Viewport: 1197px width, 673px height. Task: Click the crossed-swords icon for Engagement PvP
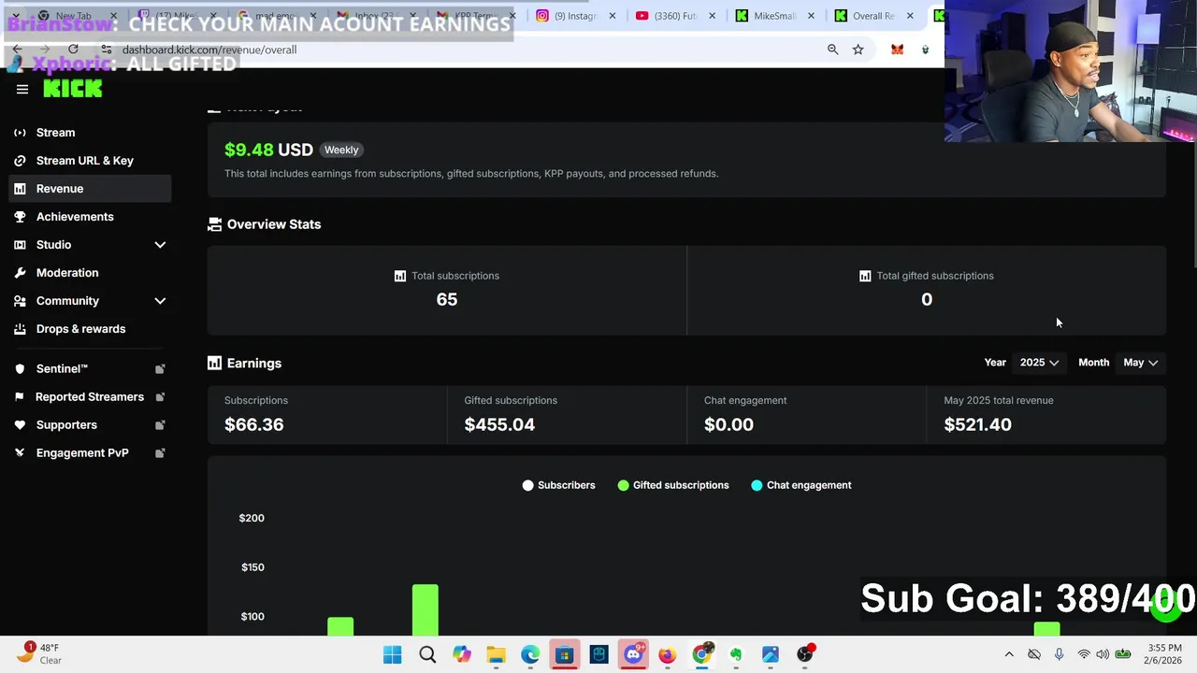[x=20, y=453]
